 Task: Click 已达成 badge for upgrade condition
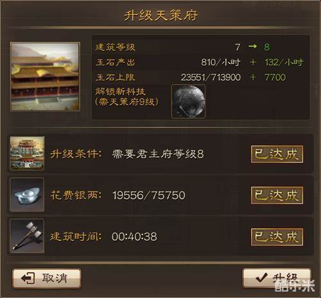coord(277,154)
